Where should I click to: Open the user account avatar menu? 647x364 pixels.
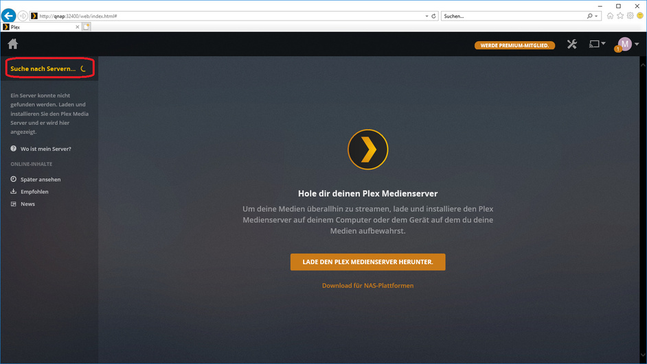click(625, 44)
